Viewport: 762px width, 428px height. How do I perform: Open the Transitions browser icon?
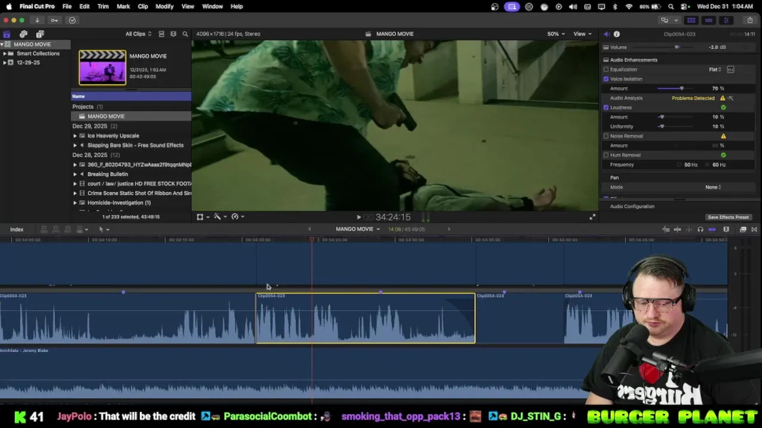coord(754,229)
